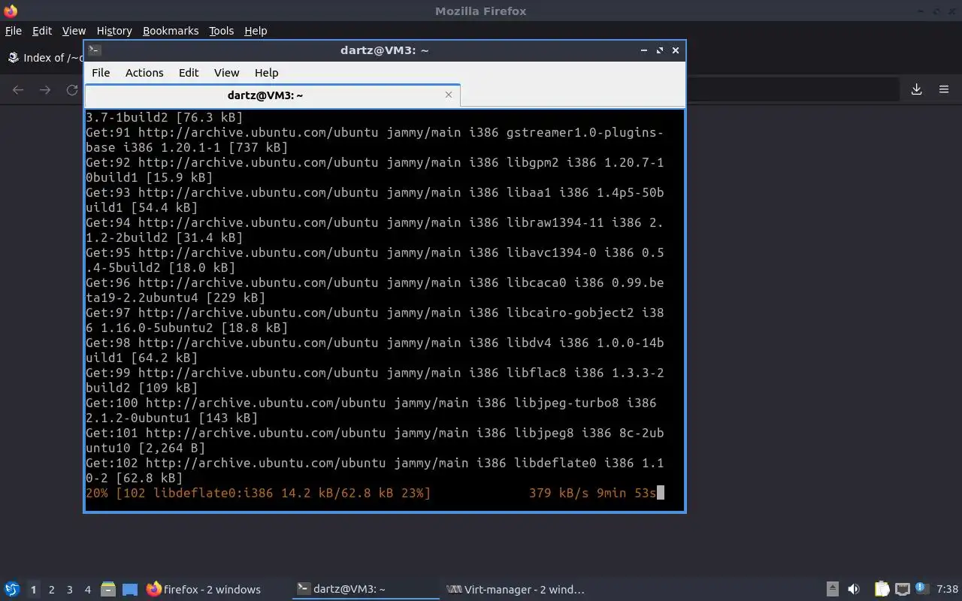This screenshot has width=962, height=601.
Task: Click the Firefox logo in the title bar
Action: pyautogui.click(x=11, y=11)
